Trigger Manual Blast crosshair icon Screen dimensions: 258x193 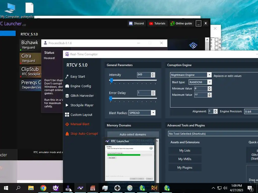[67, 124]
